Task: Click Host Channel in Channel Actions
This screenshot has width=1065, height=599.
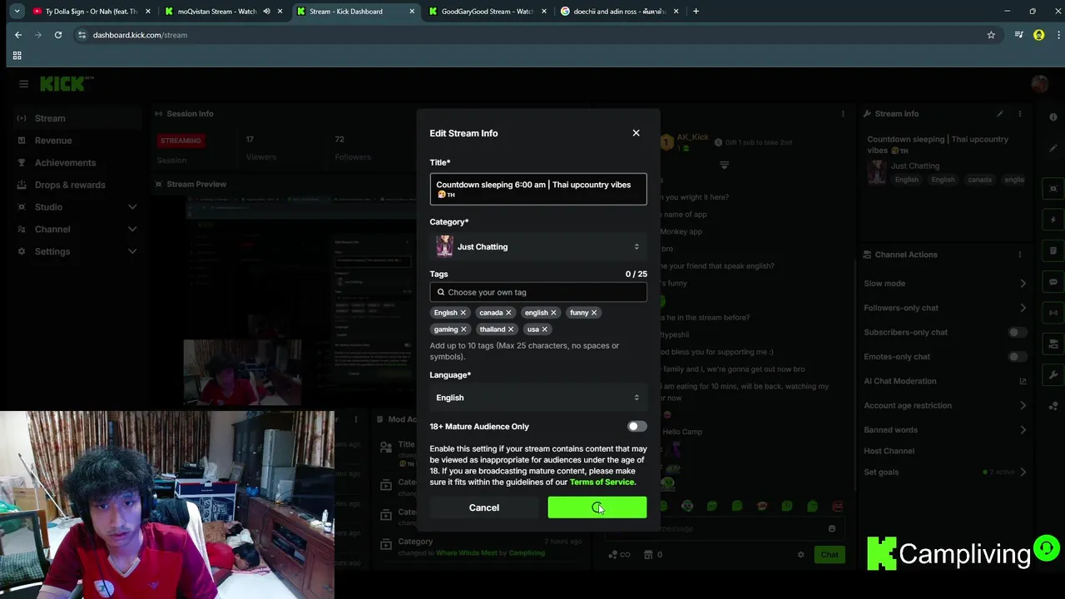Action: pyautogui.click(x=889, y=451)
